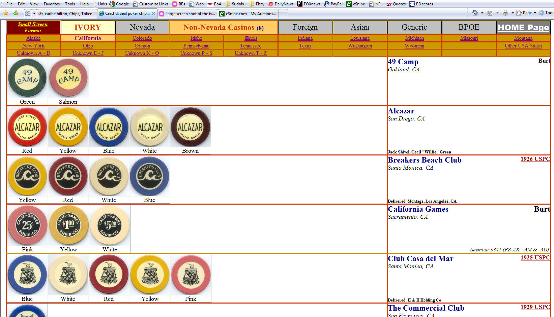554x317 pixels.
Task: Click the Breakers Beach Club heading
Action: (425, 160)
